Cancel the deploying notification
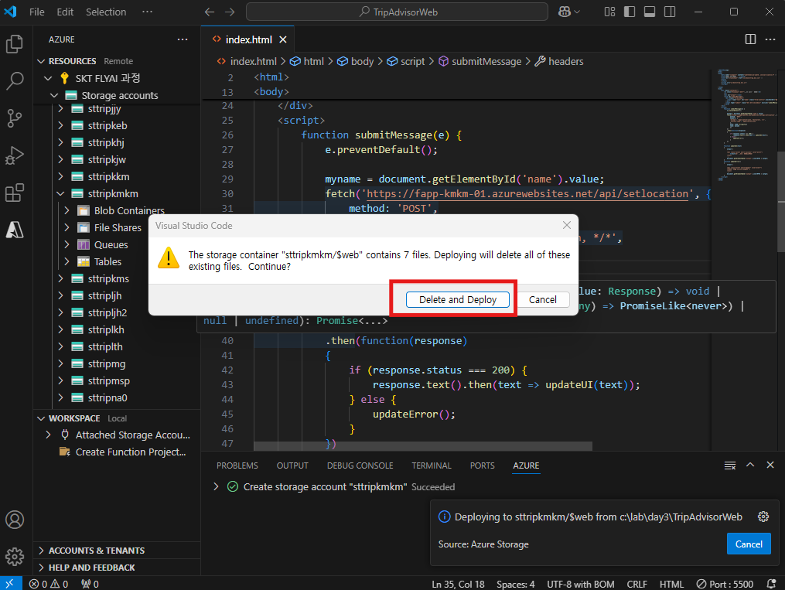 click(x=749, y=544)
